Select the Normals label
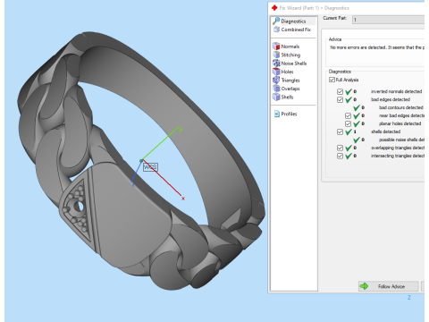 [290, 47]
